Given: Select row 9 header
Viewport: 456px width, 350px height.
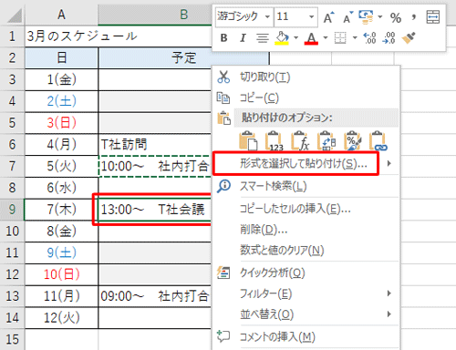Looking at the screenshot, I should click(x=12, y=210).
